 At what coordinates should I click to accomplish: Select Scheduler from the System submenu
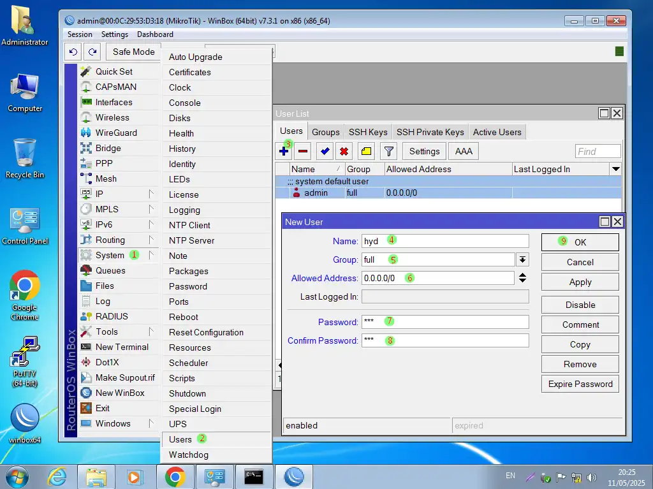188,363
